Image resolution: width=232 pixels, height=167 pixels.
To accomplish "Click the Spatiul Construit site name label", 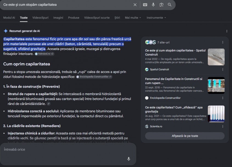I will pos(160,69).
